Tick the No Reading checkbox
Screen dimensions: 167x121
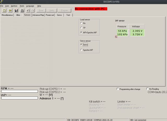coord(148,89)
